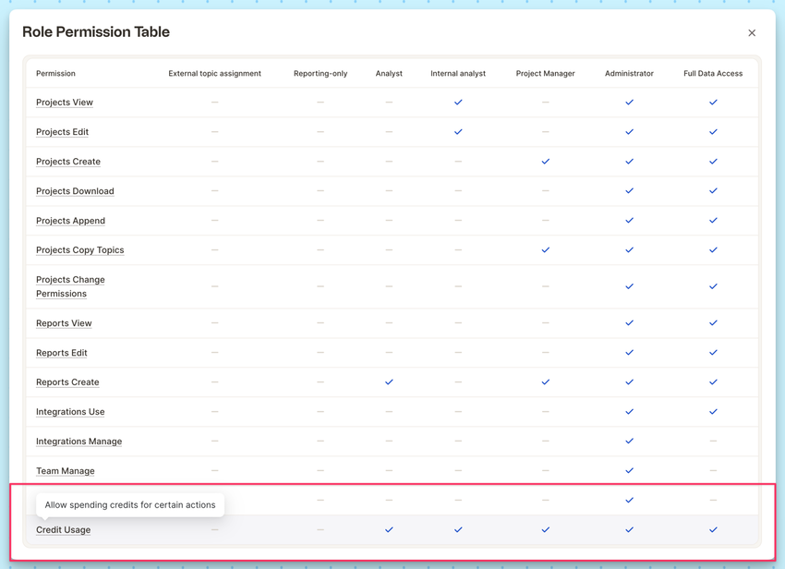Click Projects Edit checkmark under Internal analyst
Image resolution: width=785 pixels, height=569 pixels.
(x=458, y=132)
